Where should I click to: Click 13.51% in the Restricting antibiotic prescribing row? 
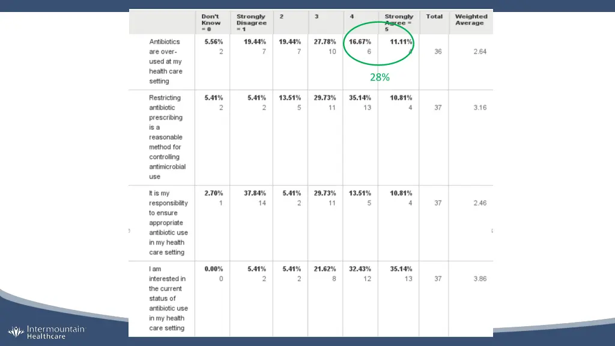click(x=290, y=98)
